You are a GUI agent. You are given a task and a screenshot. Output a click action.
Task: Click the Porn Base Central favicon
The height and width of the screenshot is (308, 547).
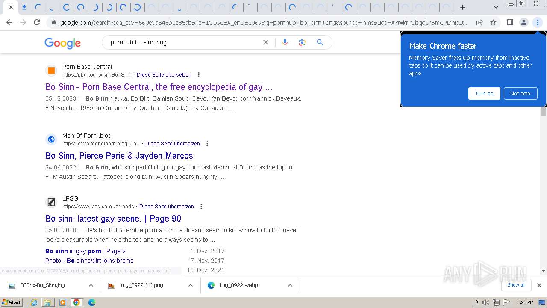coord(51,71)
